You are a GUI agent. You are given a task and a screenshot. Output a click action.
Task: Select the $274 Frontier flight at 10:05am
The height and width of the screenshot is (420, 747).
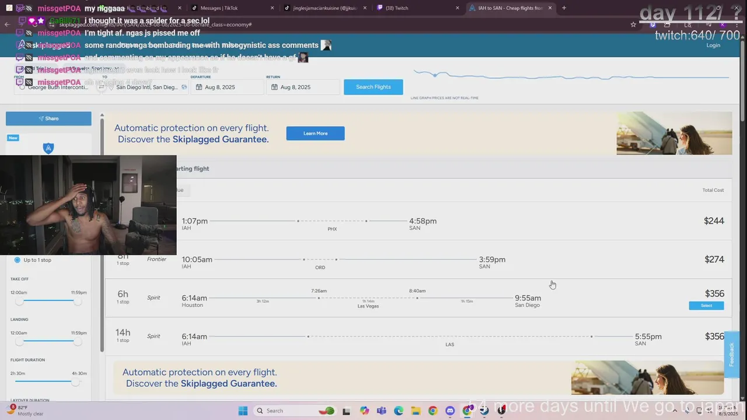coord(419,260)
